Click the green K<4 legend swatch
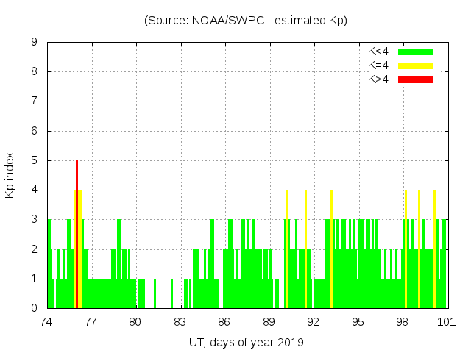The image size is (471, 353). pos(416,51)
